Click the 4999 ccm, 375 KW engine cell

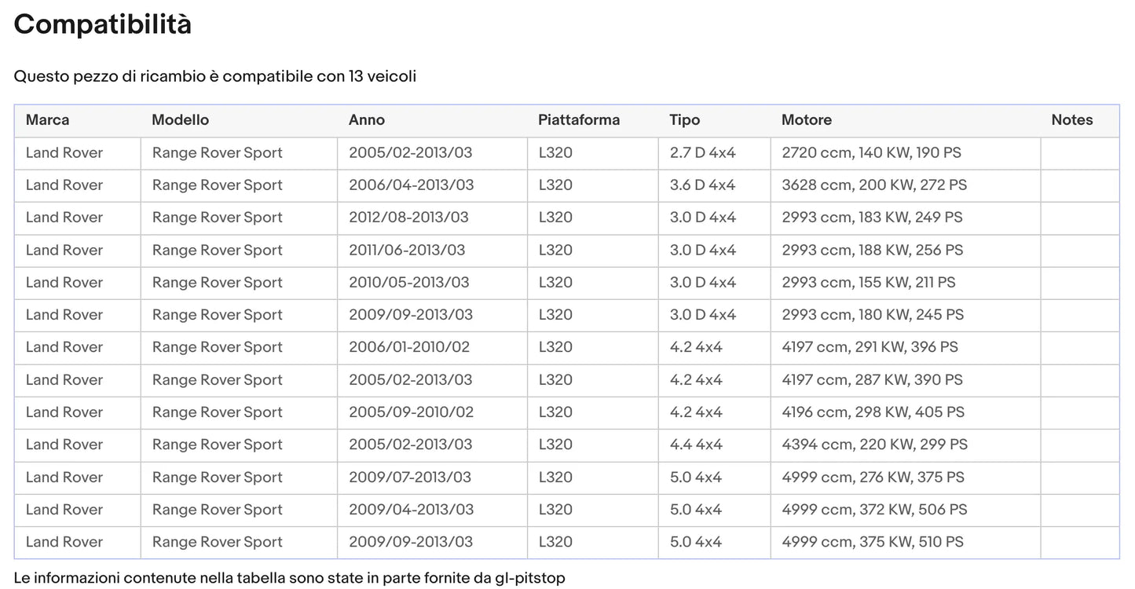[x=872, y=542]
